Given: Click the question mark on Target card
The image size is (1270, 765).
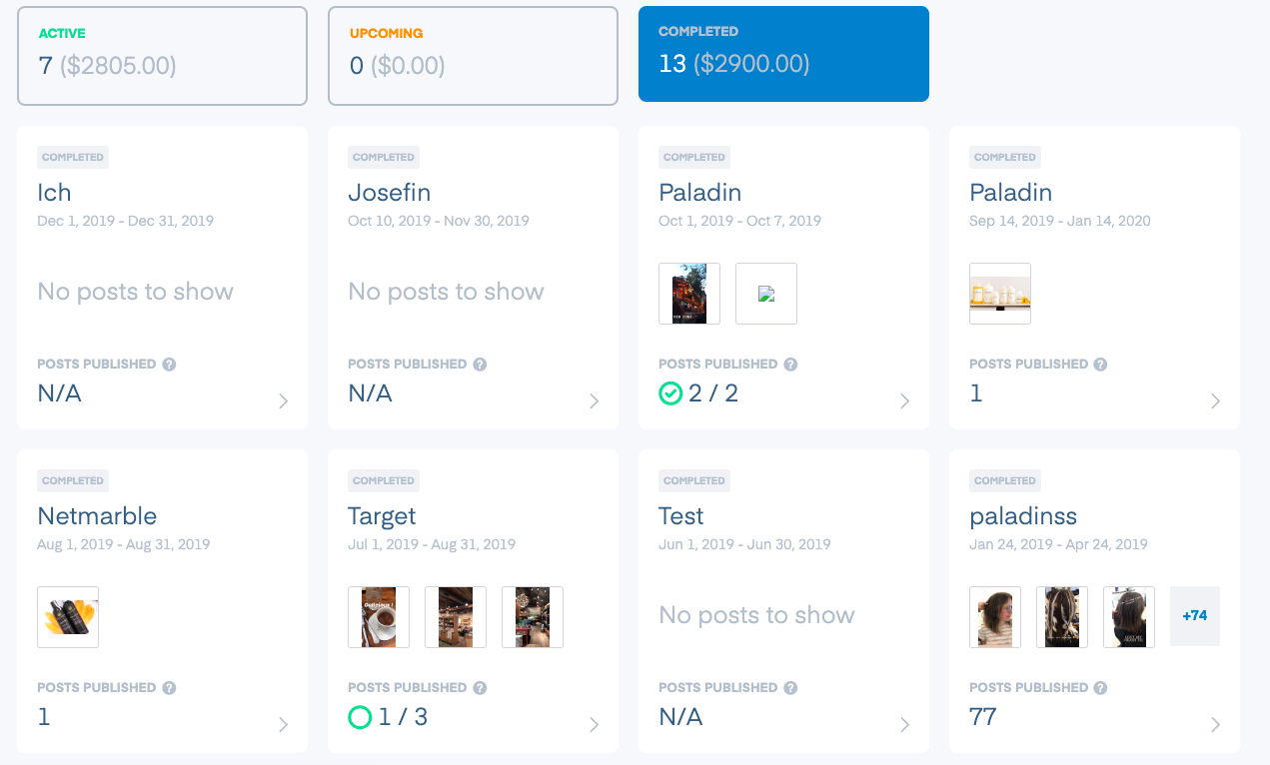Looking at the screenshot, I should coord(480,688).
